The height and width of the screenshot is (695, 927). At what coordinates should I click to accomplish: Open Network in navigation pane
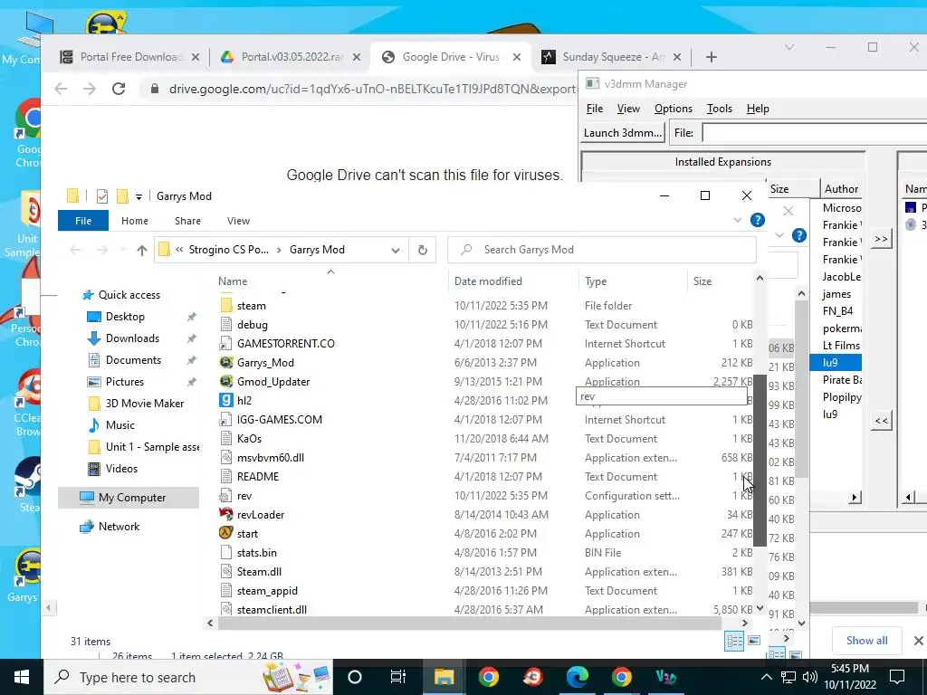pyautogui.click(x=119, y=526)
